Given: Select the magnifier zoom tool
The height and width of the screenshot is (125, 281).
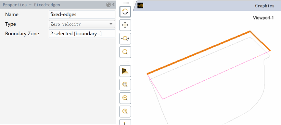Looking at the screenshot, I should pyautogui.click(x=125, y=52).
